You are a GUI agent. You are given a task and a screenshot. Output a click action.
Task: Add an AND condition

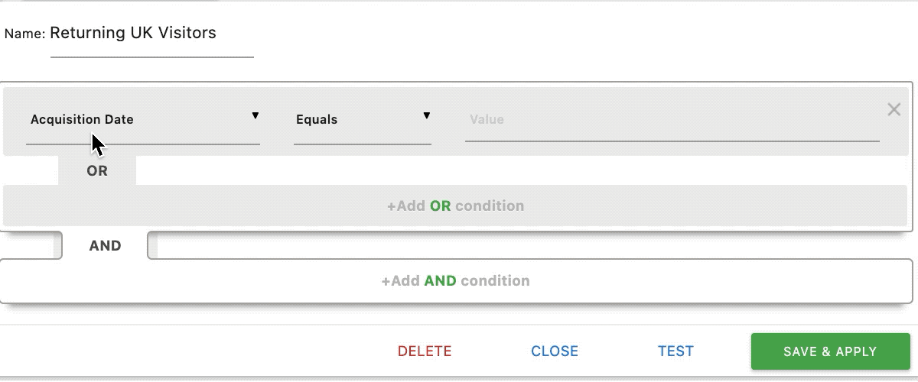[456, 280]
